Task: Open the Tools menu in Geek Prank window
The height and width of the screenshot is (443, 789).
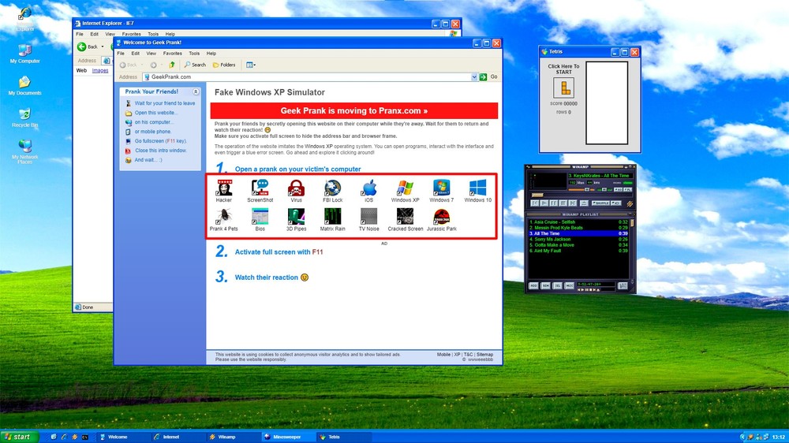Action: 194,54
